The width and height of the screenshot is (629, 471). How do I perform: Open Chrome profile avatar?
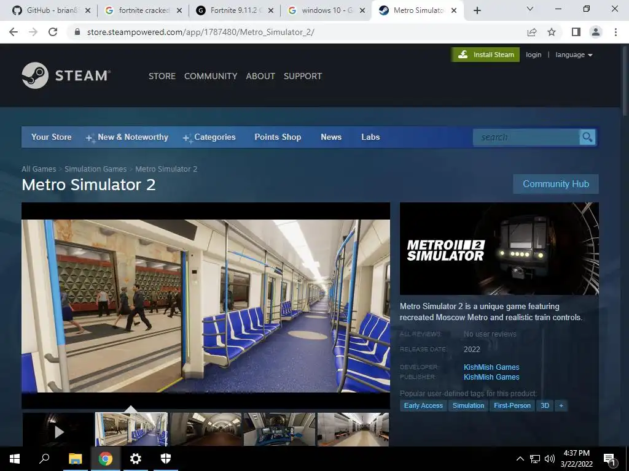[x=596, y=32]
